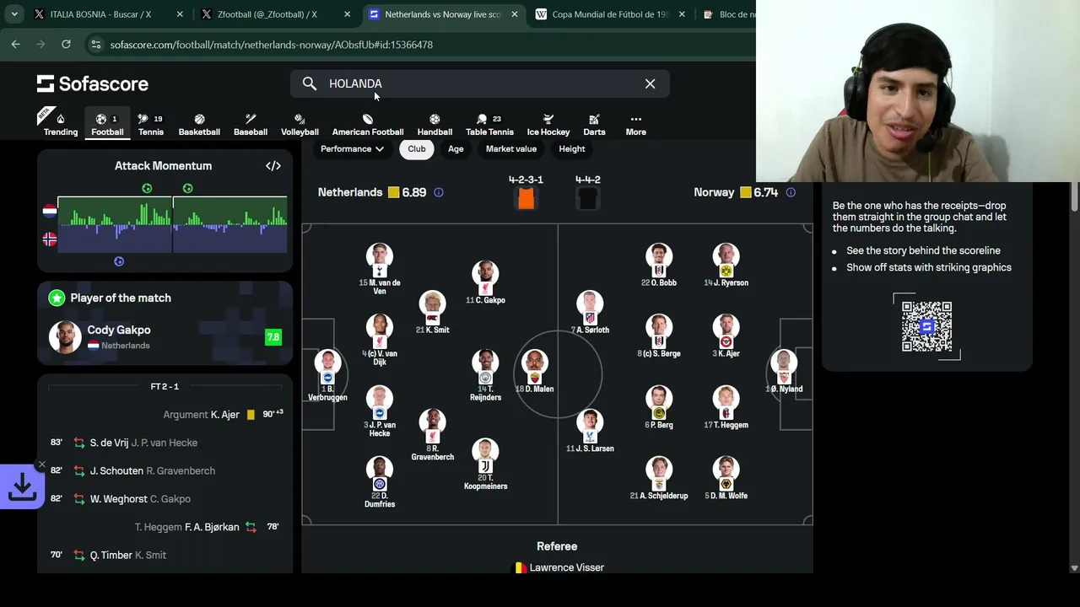This screenshot has width=1080, height=607.
Task: Open the tab search dropdown arrow
Action: [x=14, y=14]
